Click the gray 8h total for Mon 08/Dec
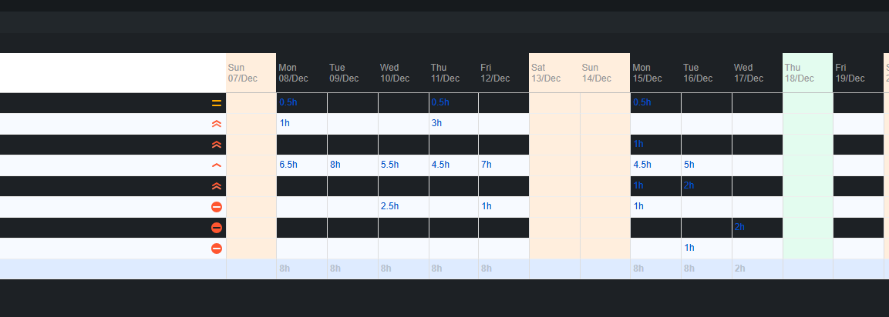 [x=285, y=269]
